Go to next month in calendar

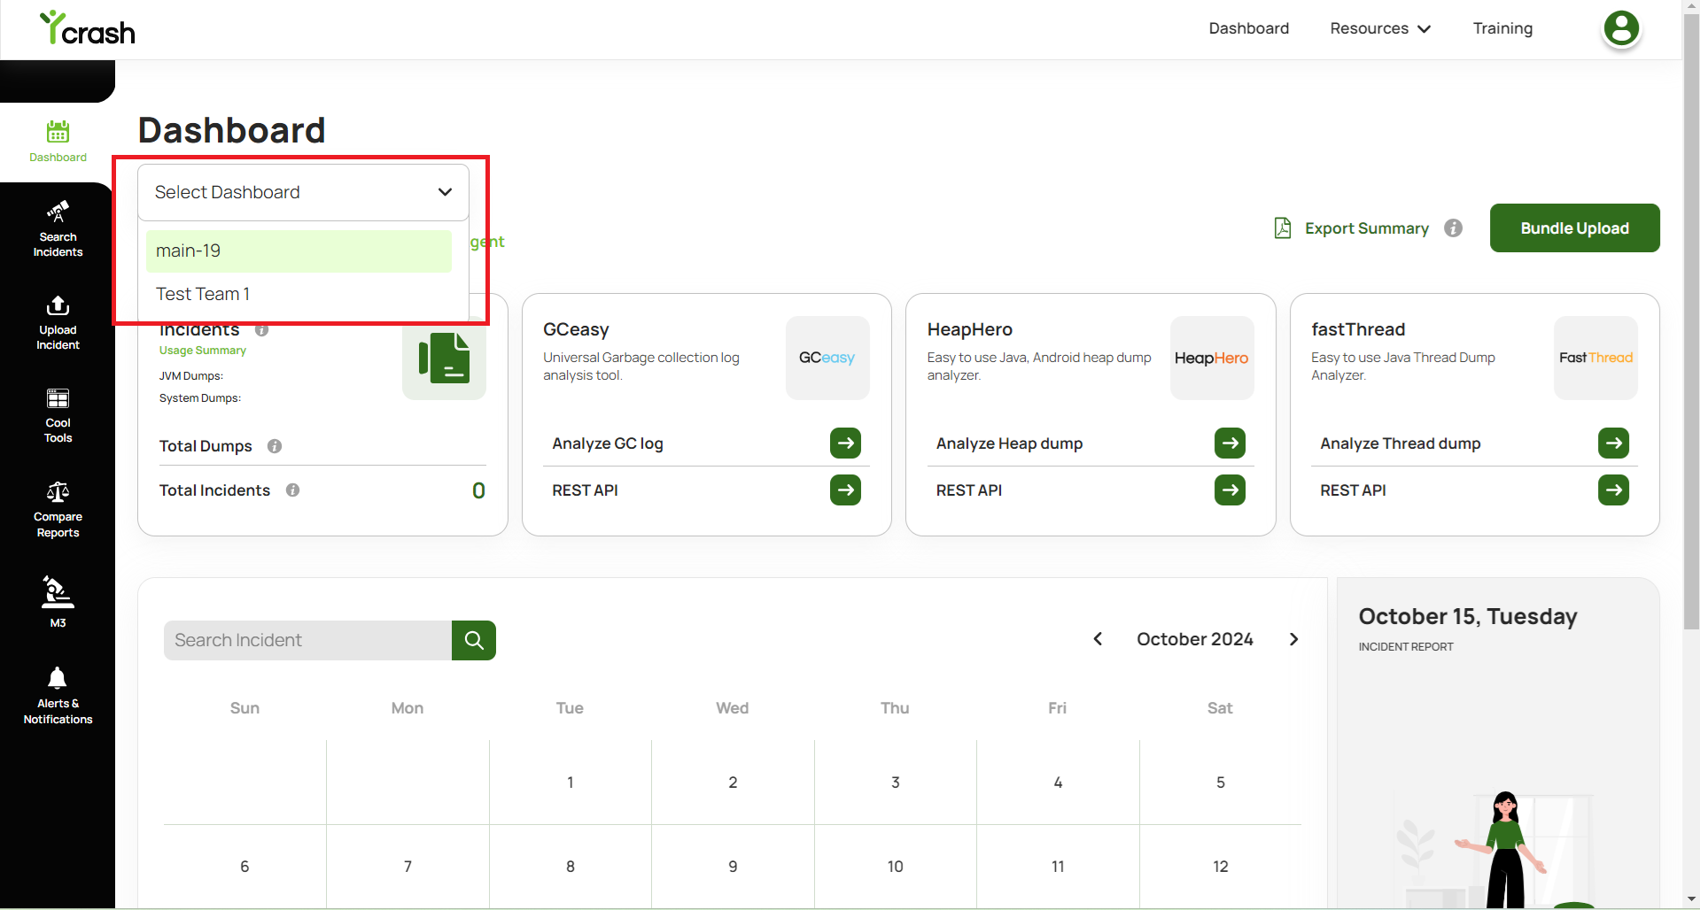click(1293, 639)
